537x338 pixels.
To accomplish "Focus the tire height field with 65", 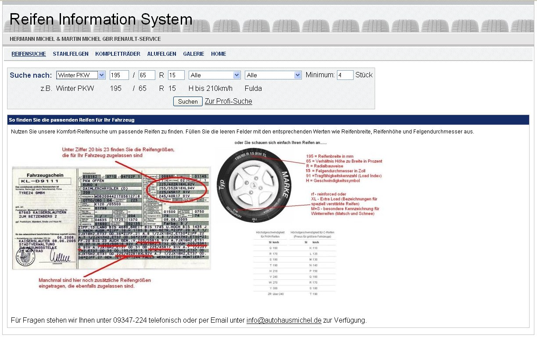I will 147,75.
